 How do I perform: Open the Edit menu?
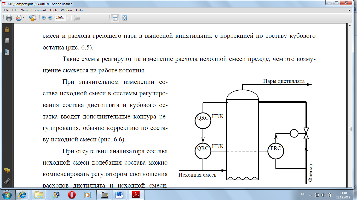(x=15, y=10)
